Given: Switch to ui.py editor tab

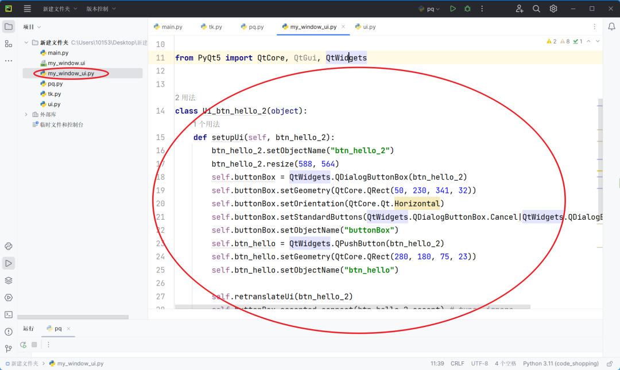Looking at the screenshot, I should point(365,26).
